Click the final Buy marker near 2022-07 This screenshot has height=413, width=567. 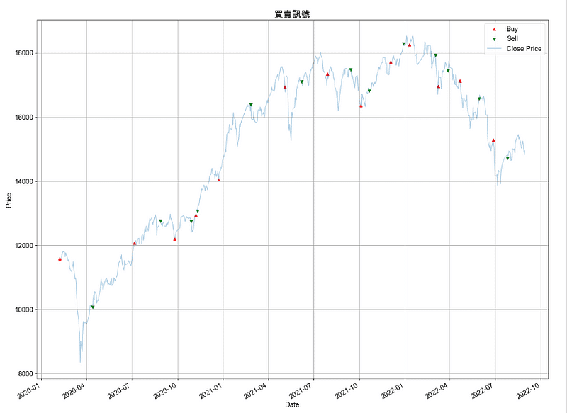493,140
